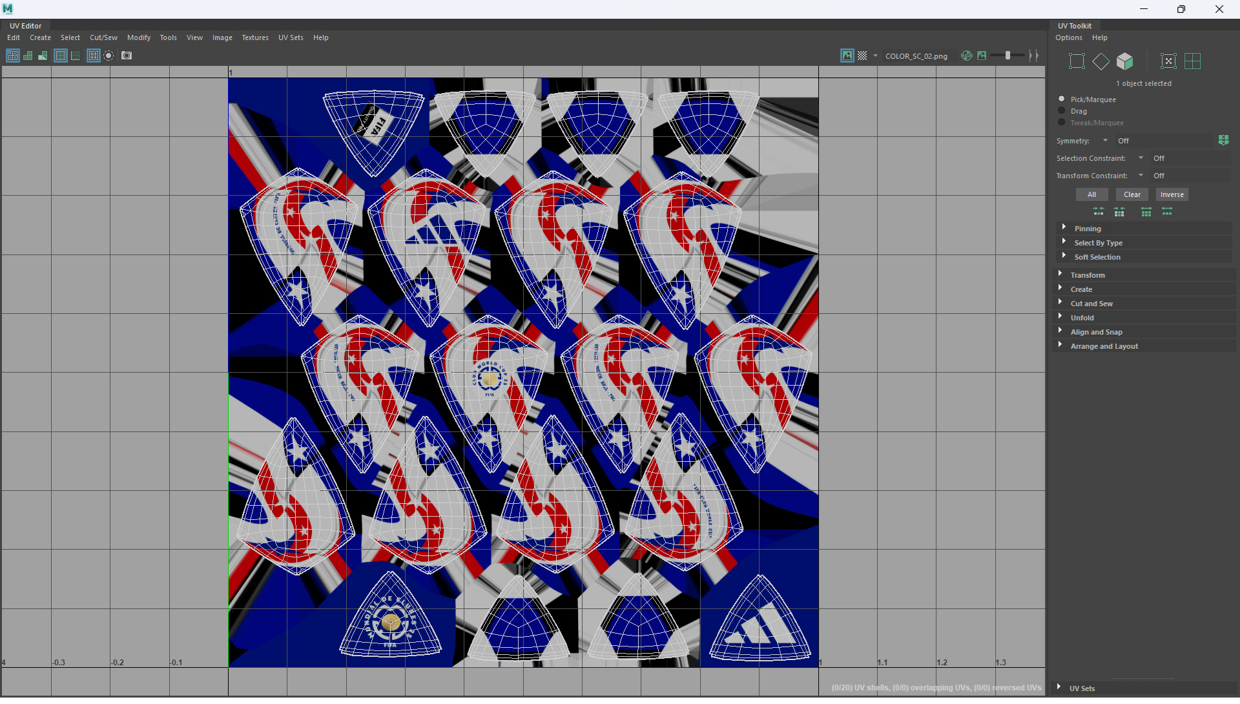Click the shrink selection along loop icon
The image size is (1240, 704).
(x=1119, y=212)
